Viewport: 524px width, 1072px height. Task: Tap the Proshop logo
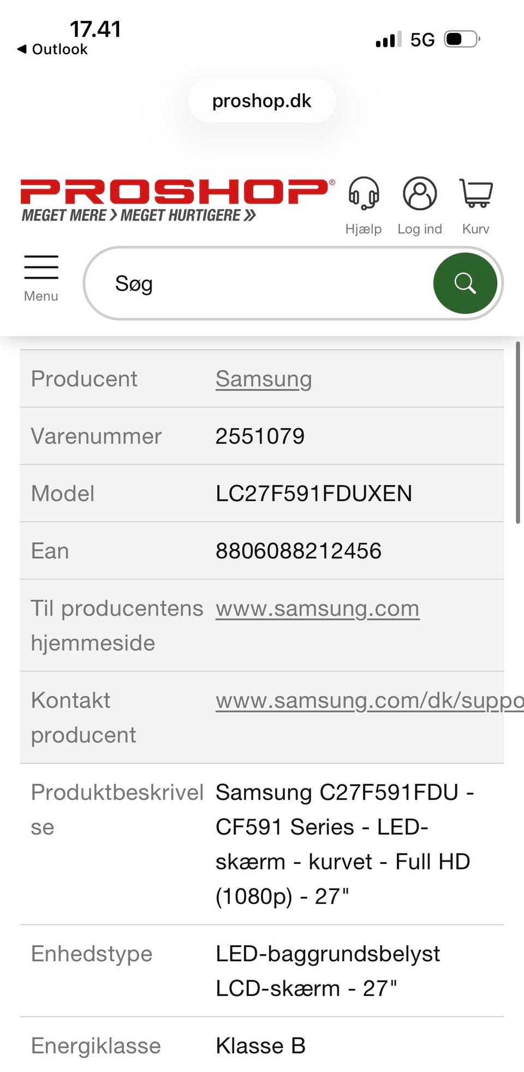pyautogui.click(x=177, y=200)
